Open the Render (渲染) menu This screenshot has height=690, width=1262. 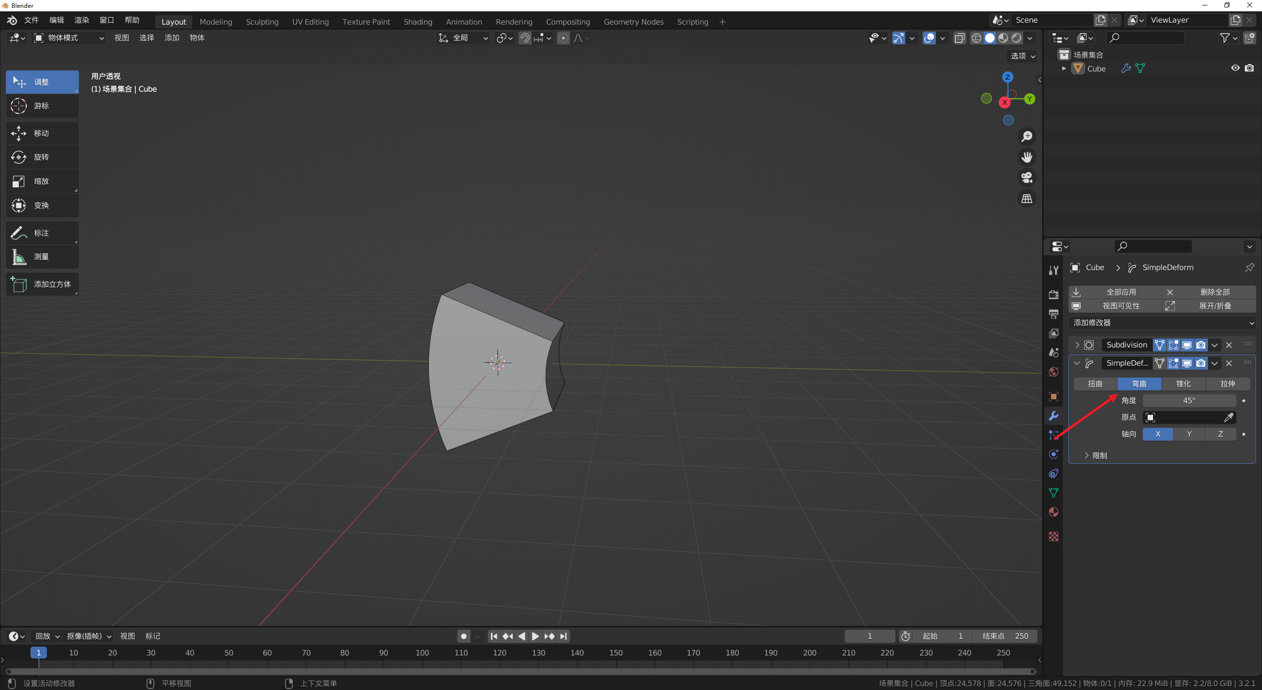[x=81, y=20]
